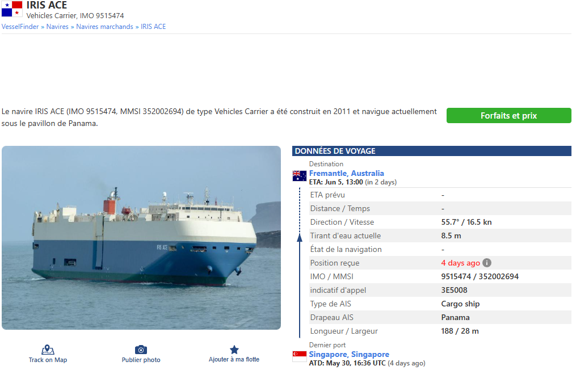Screen dimensions: 572x370
Task: Click the Australia flag icon at Destination
Action: [300, 176]
